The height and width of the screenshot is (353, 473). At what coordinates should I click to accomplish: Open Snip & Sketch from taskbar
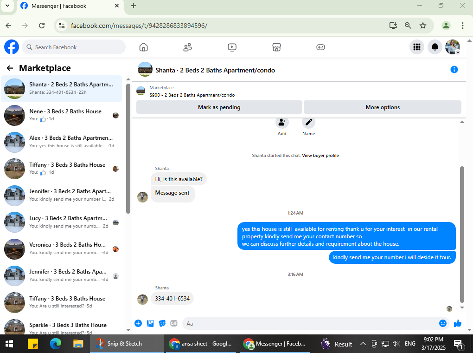pyautogui.click(x=127, y=344)
